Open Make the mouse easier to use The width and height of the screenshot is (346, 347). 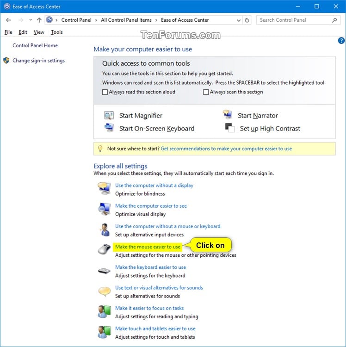point(148,247)
